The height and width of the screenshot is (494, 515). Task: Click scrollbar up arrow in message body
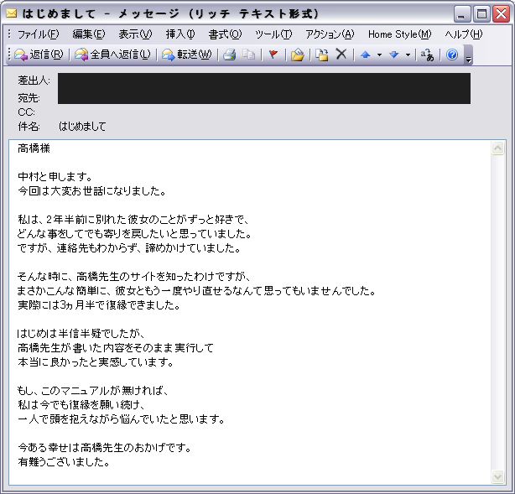[x=498, y=148]
